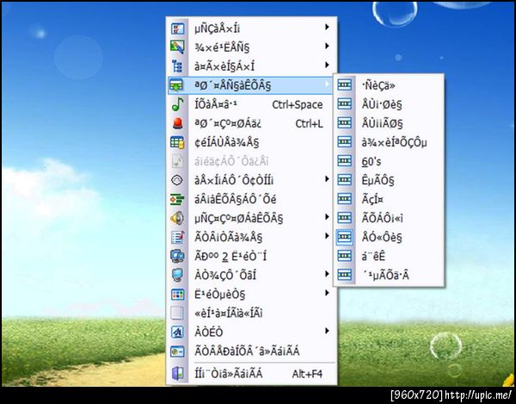Viewport: 516px width, 404px height.
Task: Choose '60's' in the submenu
Action: 372,161
